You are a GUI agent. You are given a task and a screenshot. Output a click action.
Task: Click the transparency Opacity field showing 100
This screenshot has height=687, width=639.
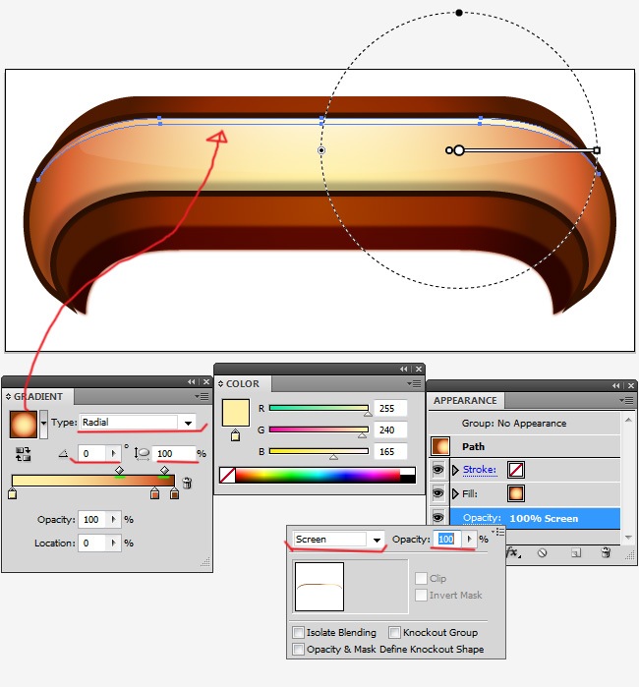[446, 539]
